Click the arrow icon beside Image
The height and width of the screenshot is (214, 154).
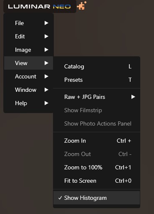[x=46, y=50]
